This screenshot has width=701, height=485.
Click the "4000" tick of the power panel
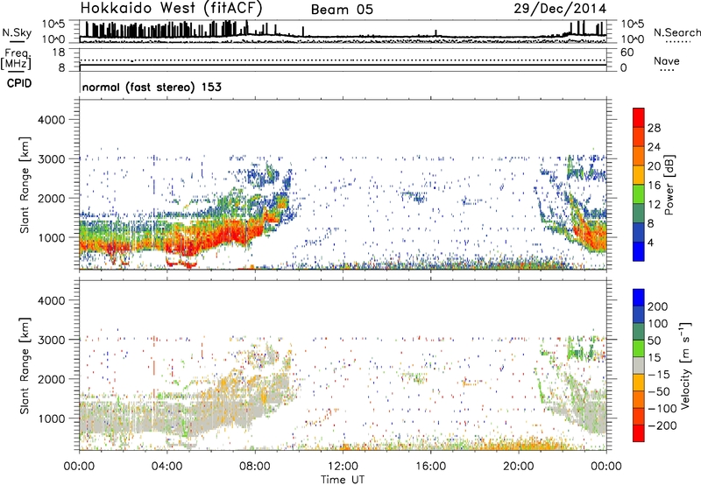[x=51, y=120]
